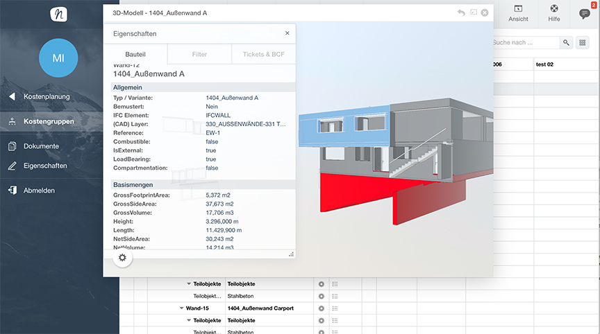Open the Ansicht view menu

tap(518, 13)
